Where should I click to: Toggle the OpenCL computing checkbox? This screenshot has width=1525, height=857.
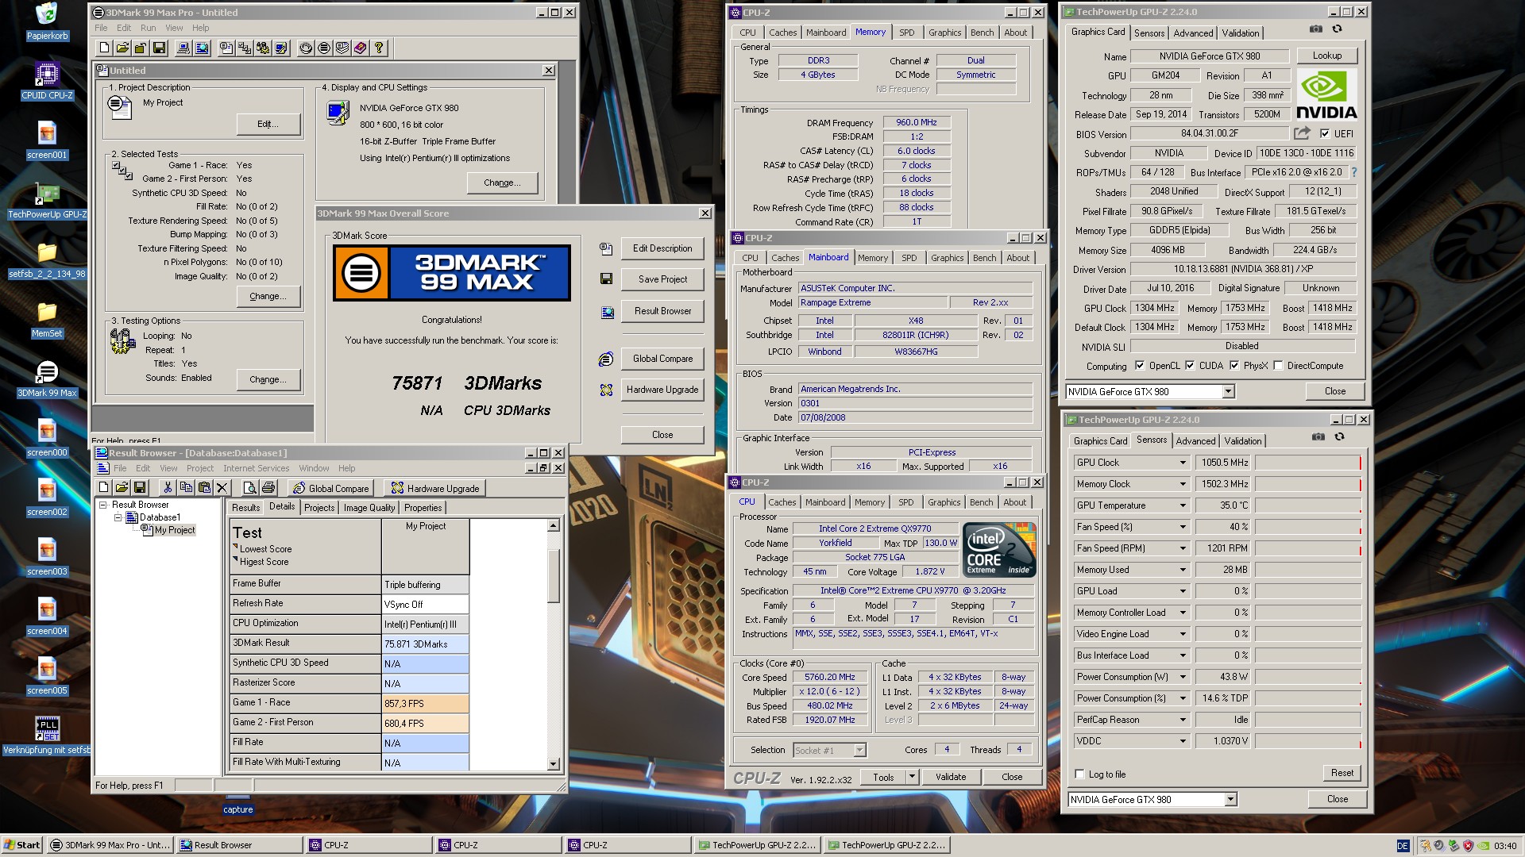coord(1140,366)
